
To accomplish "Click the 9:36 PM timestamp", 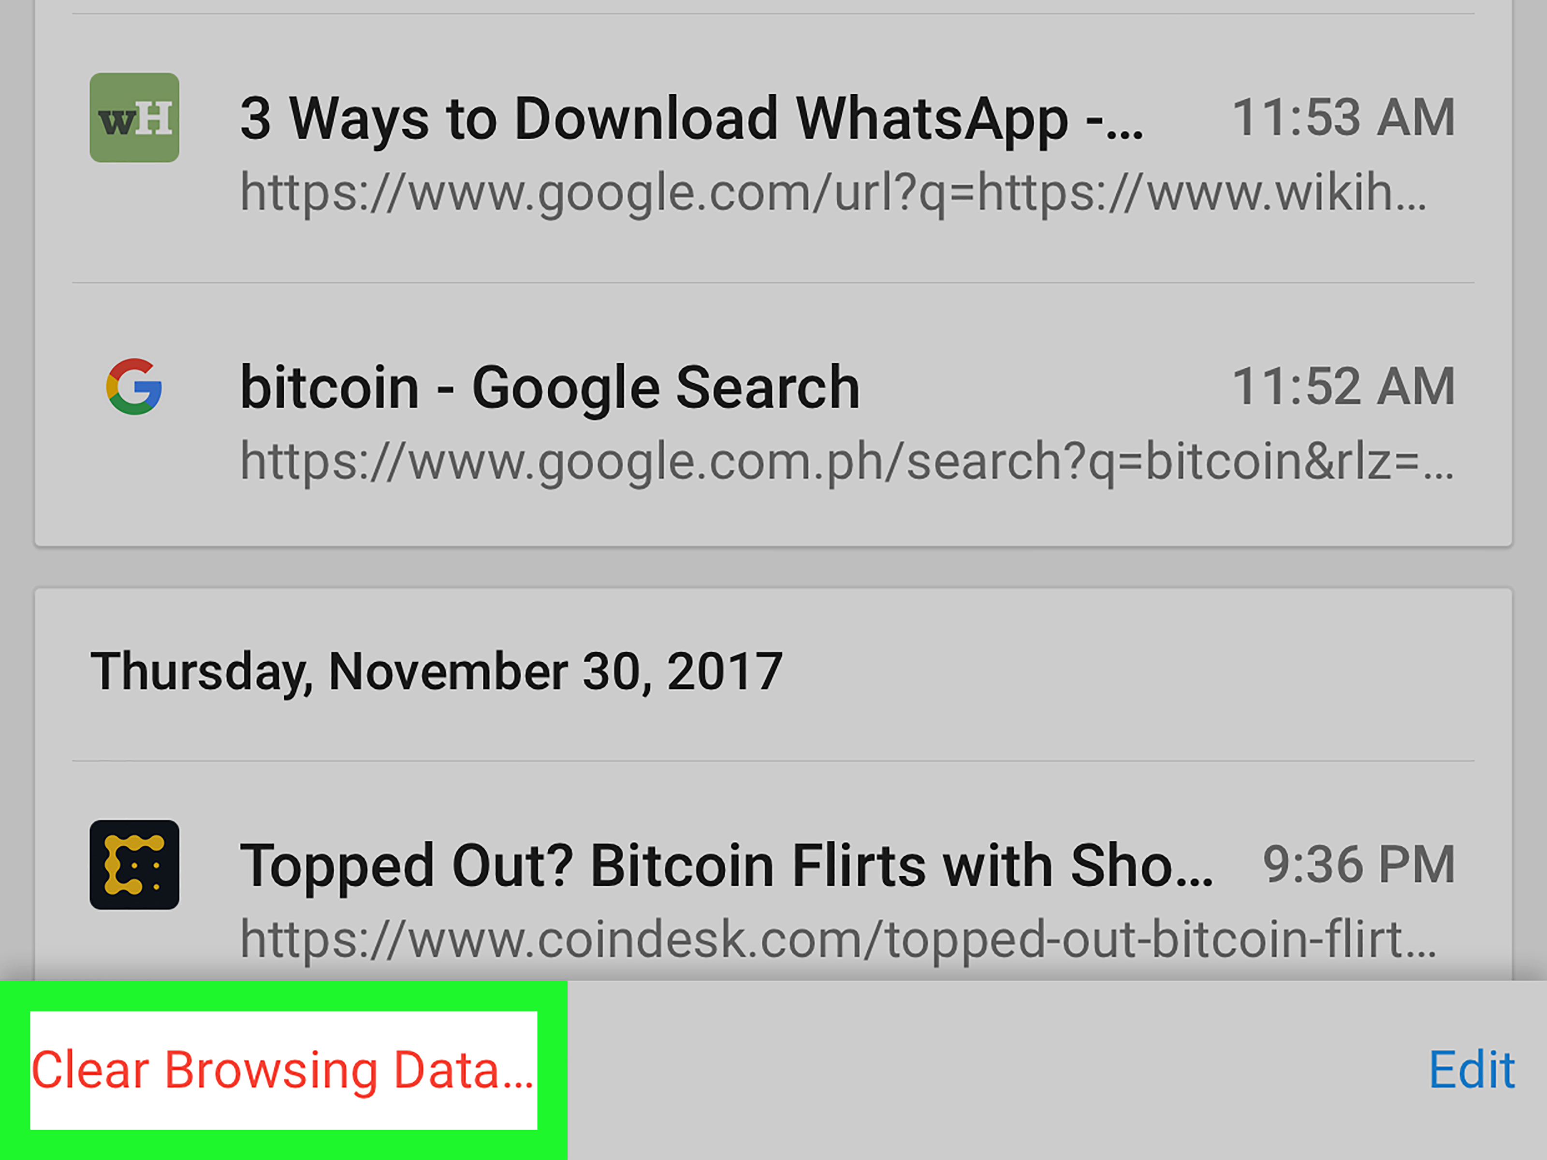I will (1359, 865).
